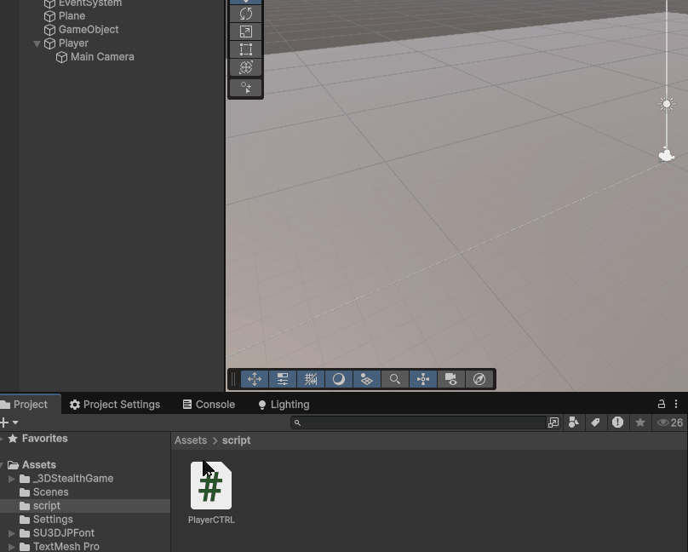The image size is (688, 552).
Task: Open the Lighting tab
Action: pyautogui.click(x=284, y=405)
